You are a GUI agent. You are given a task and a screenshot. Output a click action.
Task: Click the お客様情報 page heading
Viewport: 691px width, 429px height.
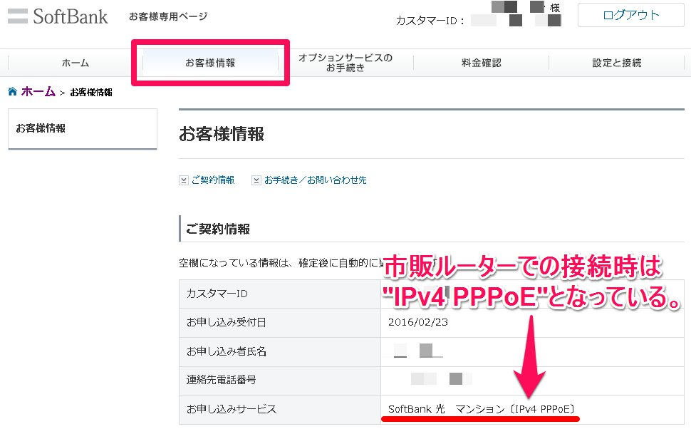pyautogui.click(x=222, y=134)
